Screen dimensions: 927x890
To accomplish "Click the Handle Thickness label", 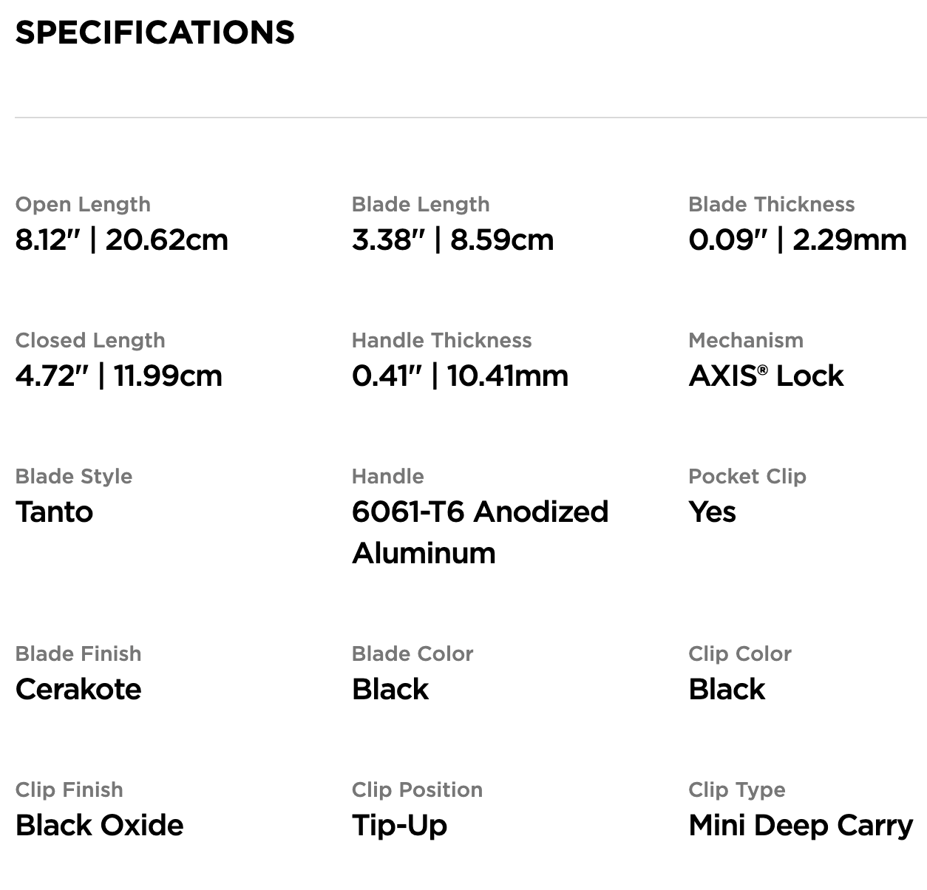I will tap(441, 340).
